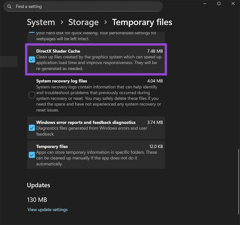Select the 'DirectX Shader Cache' item title
The image size is (240, 225).
(58, 51)
